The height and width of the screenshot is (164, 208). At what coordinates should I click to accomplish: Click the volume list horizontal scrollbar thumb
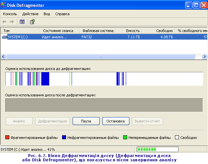101,57
